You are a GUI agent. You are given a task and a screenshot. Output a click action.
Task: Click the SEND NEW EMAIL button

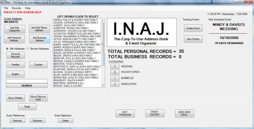tap(184, 114)
